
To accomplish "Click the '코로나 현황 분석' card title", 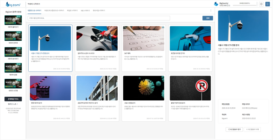I will click(x=130, y=103).
